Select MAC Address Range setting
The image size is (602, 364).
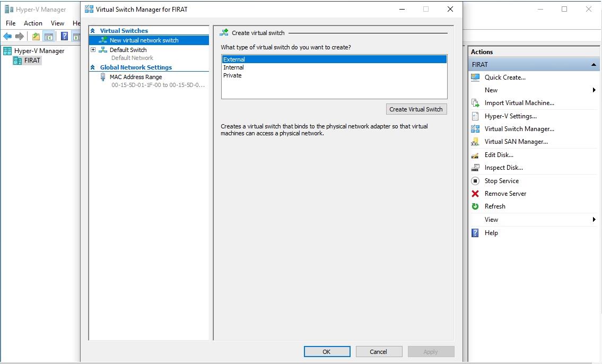[136, 77]
